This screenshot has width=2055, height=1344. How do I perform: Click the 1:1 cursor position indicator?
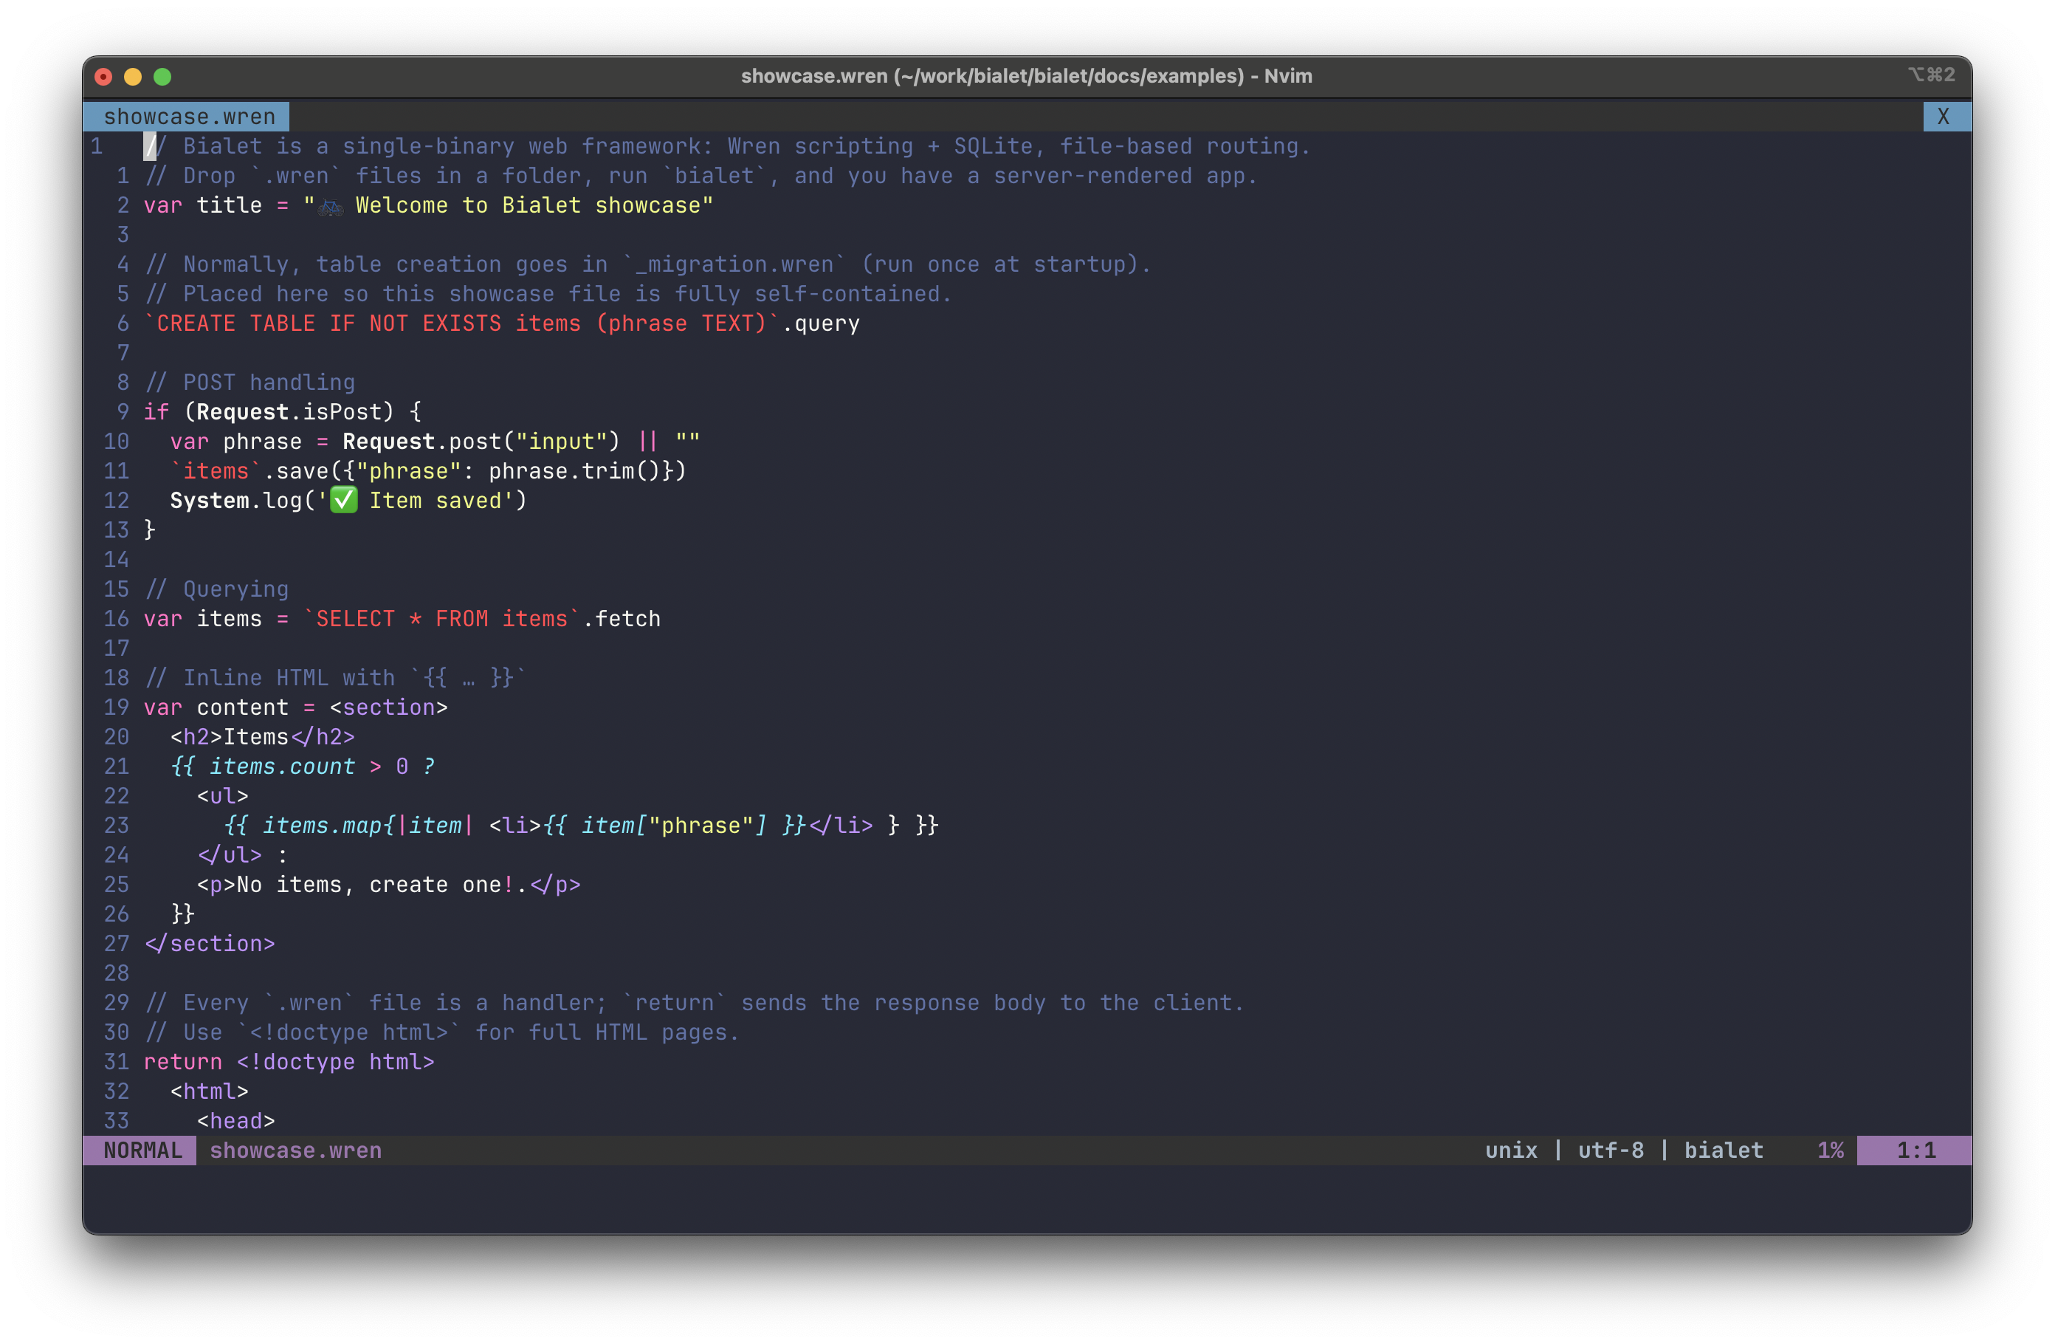(x=1915, y=1151)
